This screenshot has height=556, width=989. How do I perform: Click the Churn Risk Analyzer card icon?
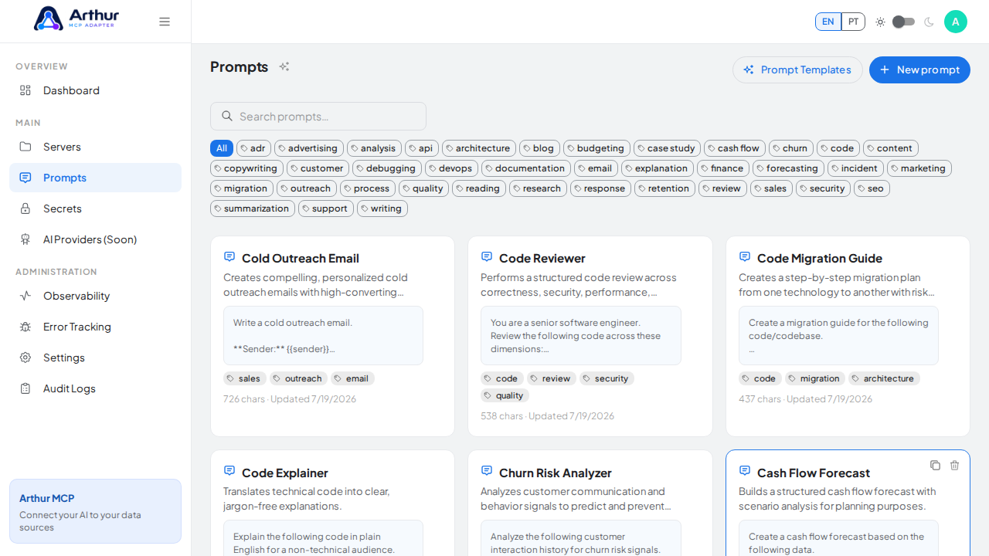487,470
